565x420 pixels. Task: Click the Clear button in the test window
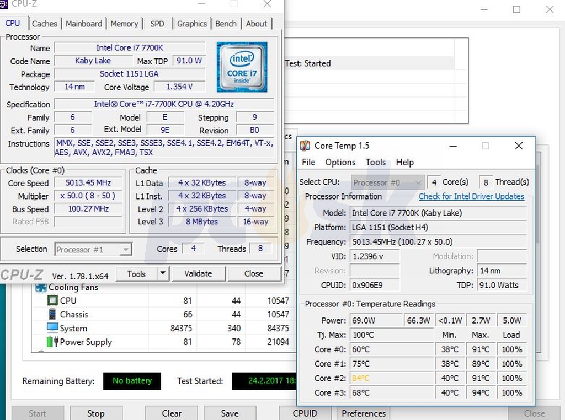pyautogui.click(x=172, y=413)
